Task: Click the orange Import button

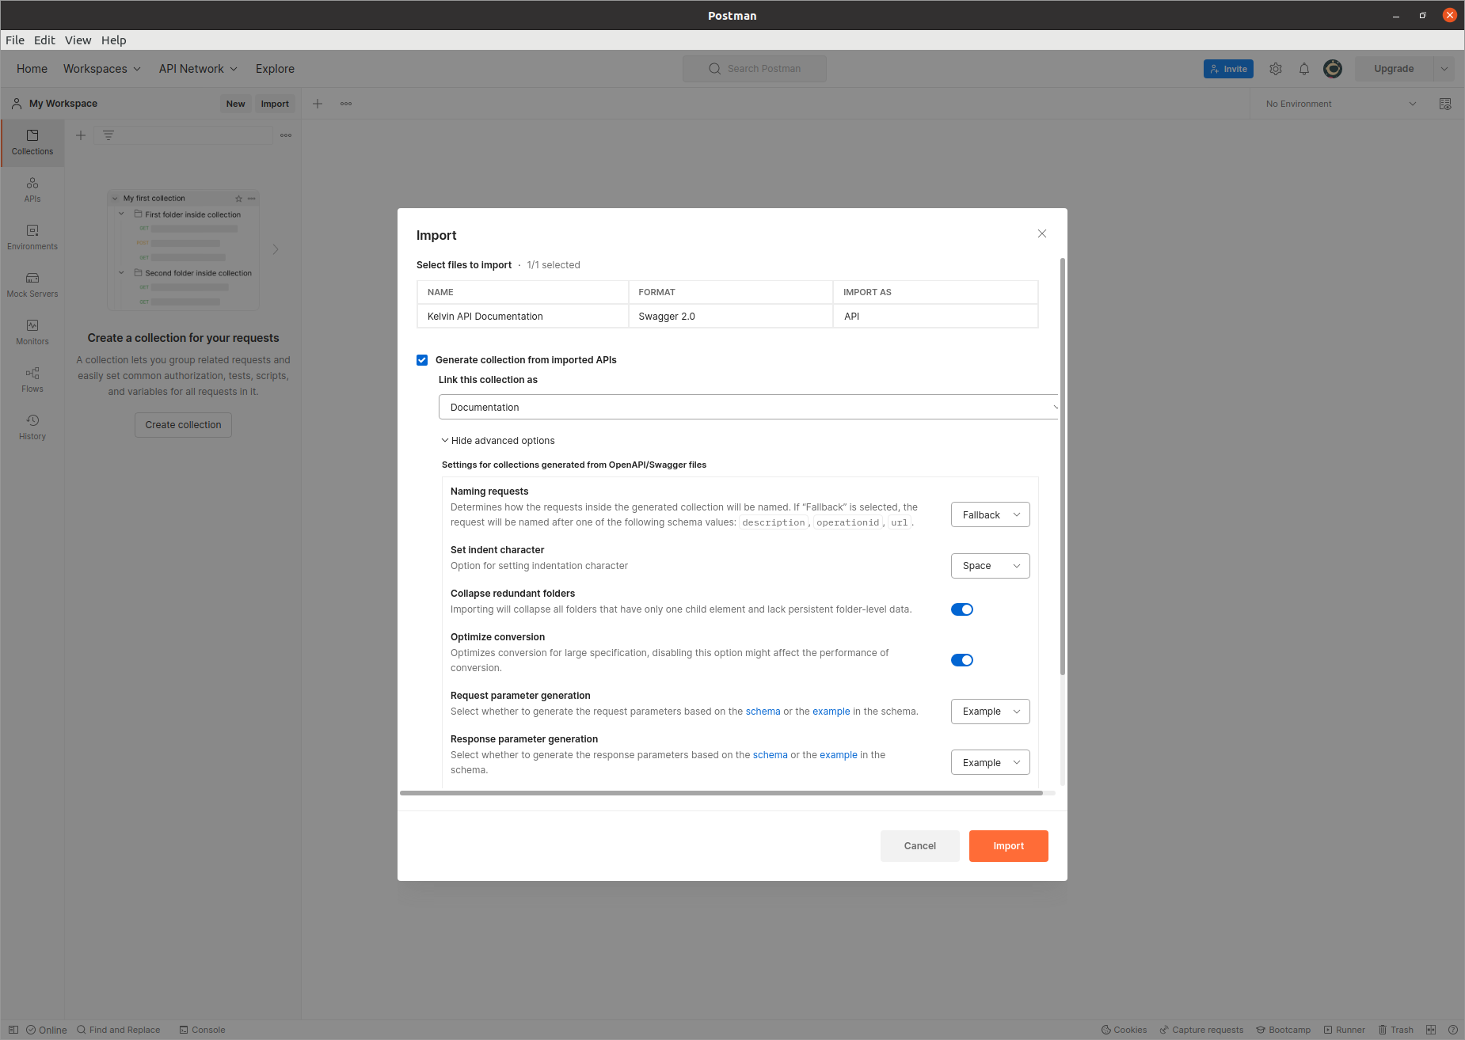Action: (x=1008, y=845)
